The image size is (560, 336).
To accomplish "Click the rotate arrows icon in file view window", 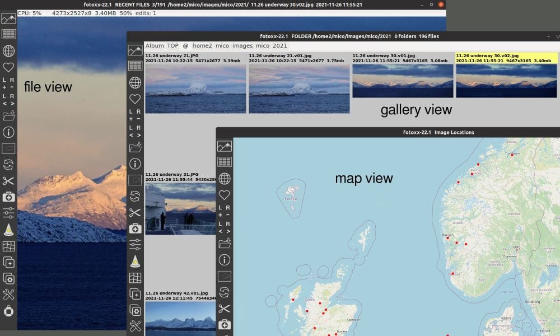I will click(8, 165).
